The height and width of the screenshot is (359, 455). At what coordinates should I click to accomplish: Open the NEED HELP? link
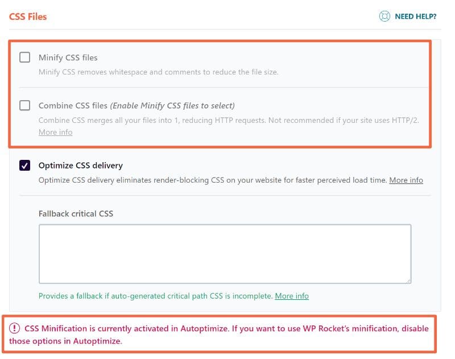coord(415,16)
